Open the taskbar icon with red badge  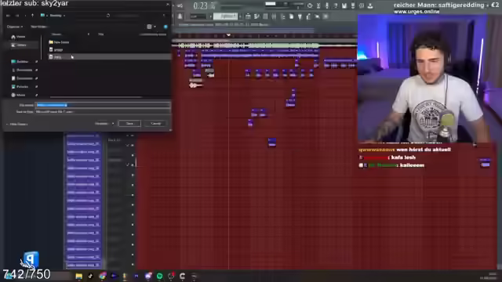(171, 276)
